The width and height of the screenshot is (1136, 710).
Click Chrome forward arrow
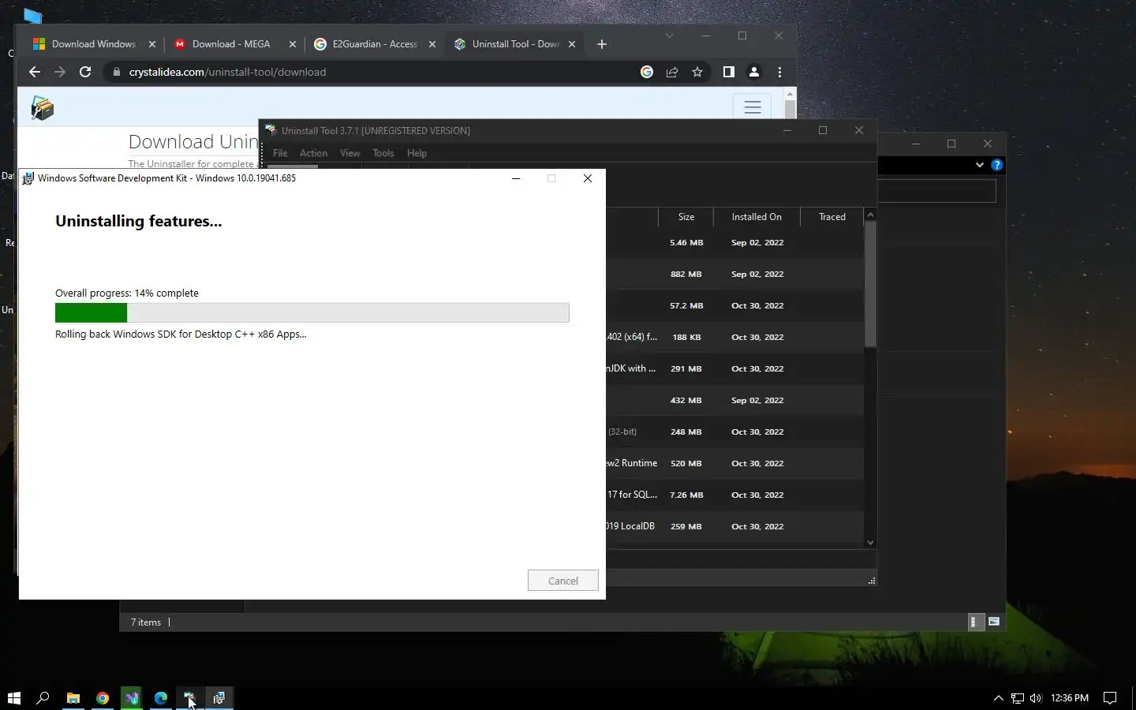(x=60, y=72)
